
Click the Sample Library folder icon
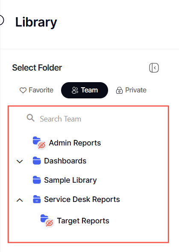[37, 180]
